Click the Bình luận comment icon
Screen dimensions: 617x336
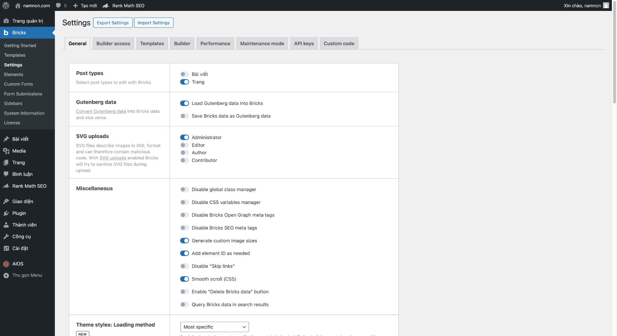[x=6, y=174]
